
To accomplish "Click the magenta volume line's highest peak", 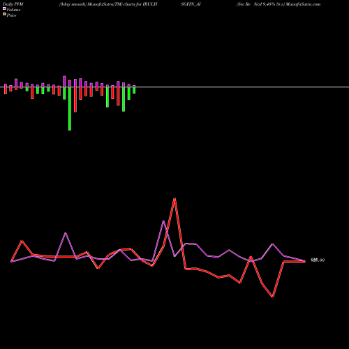I will [x=163, y=221].
